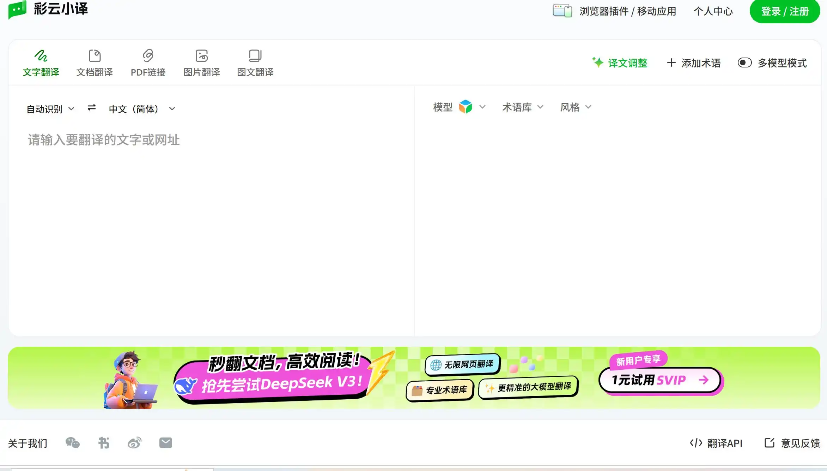Click the text input area to translate
The image size is (827, 471).
211,226
